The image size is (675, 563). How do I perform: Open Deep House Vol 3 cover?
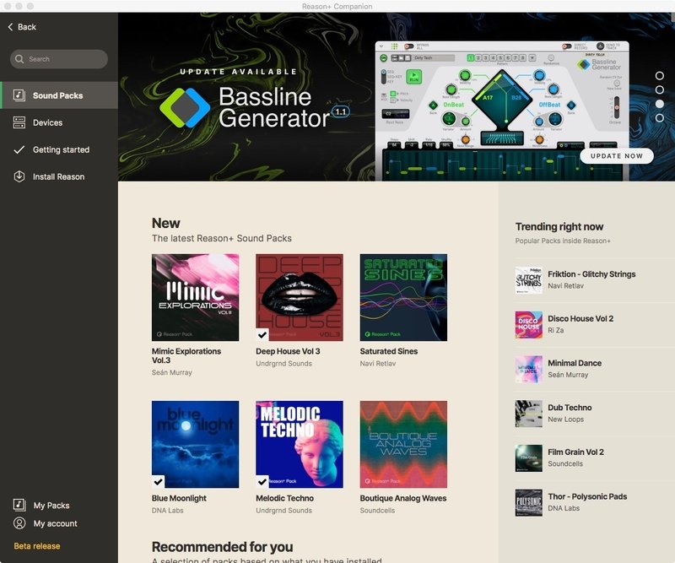(300, 297)
